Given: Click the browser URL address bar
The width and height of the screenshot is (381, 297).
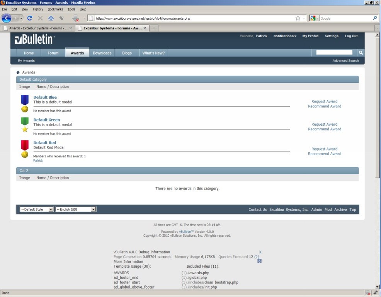Looking at the screenshot, I should coord(194,18).
